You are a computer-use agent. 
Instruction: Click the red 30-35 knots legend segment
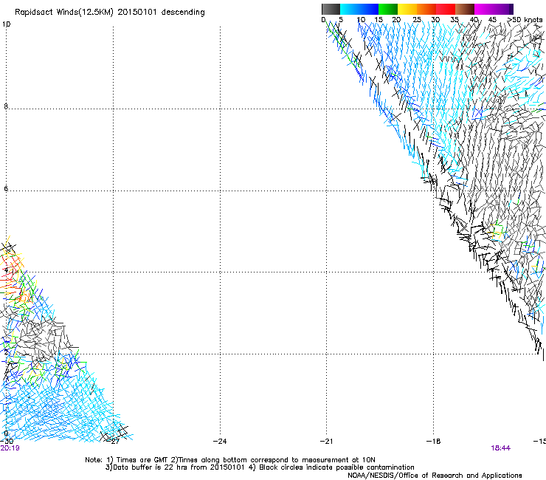[446, 9]
